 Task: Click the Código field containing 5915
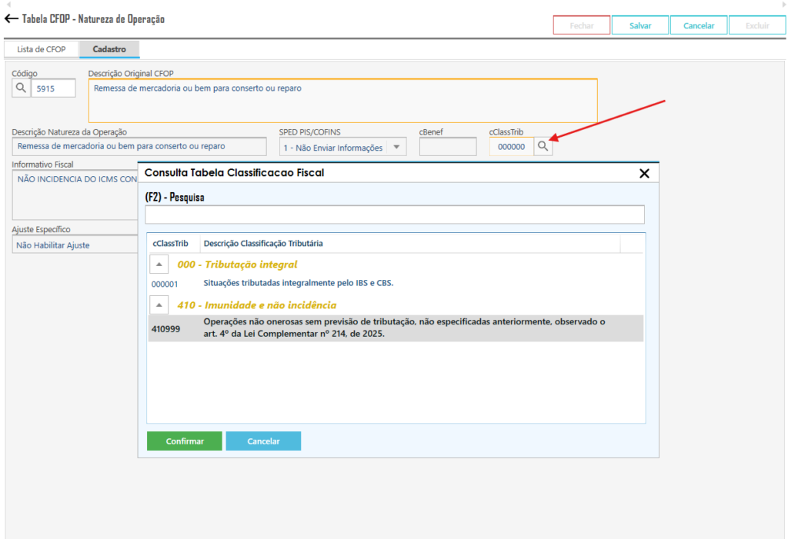[x=53, y=88]
